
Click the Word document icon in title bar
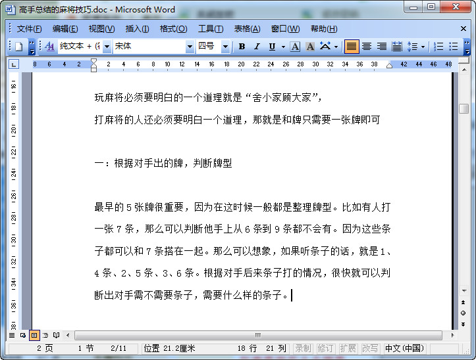10,9
